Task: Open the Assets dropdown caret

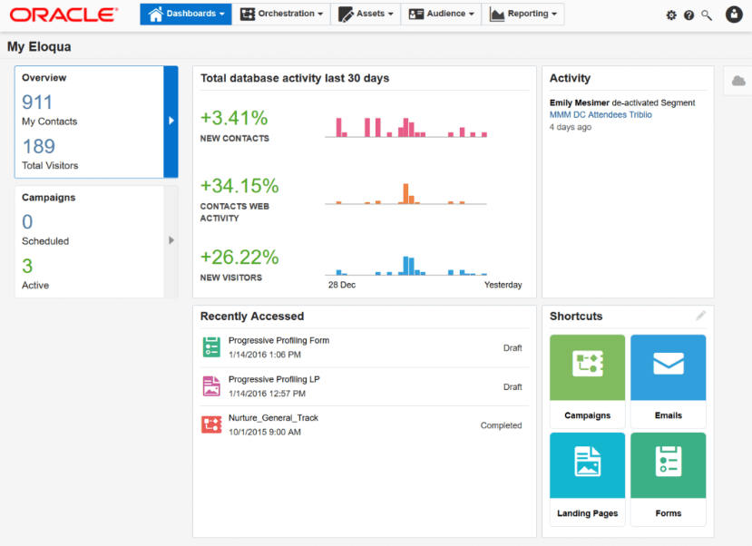Action: 390,15
